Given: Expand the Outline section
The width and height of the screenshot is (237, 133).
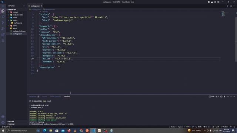Looking at the screenshot, I should pos(11,121).
